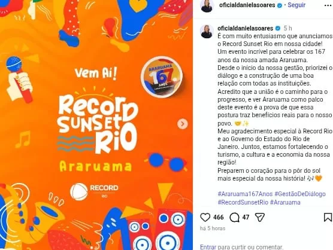Open hashtag #RecordSunsetRio
The width and height of the screenshot is (333, 250).
click(243, 202)
